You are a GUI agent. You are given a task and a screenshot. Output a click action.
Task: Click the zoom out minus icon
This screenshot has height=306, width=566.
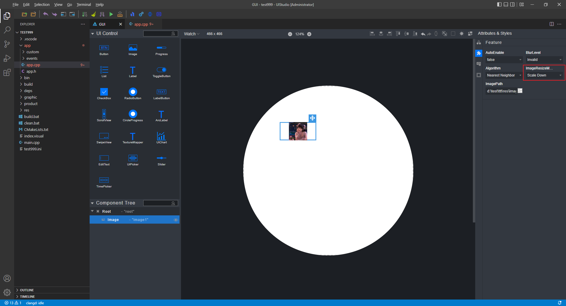[290, 34]
